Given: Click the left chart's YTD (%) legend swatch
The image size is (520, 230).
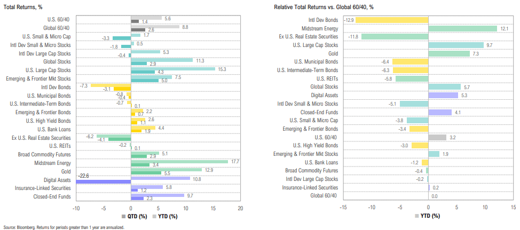Looking at the screenshot, I should (154, 217).
